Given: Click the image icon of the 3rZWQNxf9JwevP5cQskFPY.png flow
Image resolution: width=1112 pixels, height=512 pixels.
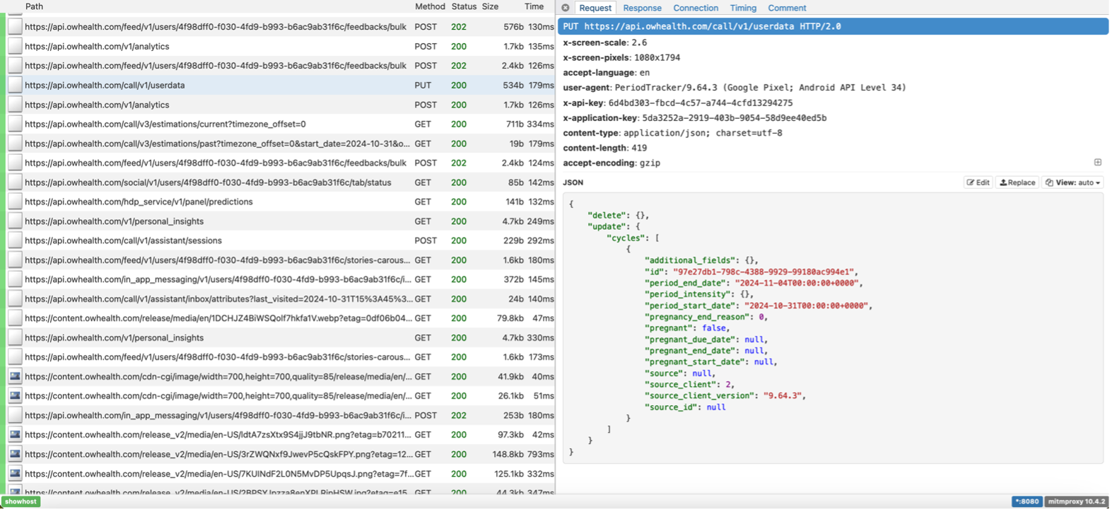Looking at the screenshot, I should [15, 454].
